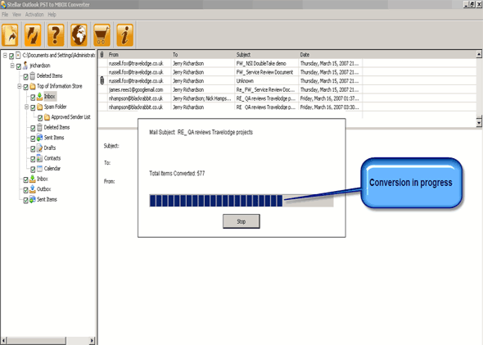483x345 pixels.
Task: Click the globe website toolbar icon
Action: [x=79, y=35]
